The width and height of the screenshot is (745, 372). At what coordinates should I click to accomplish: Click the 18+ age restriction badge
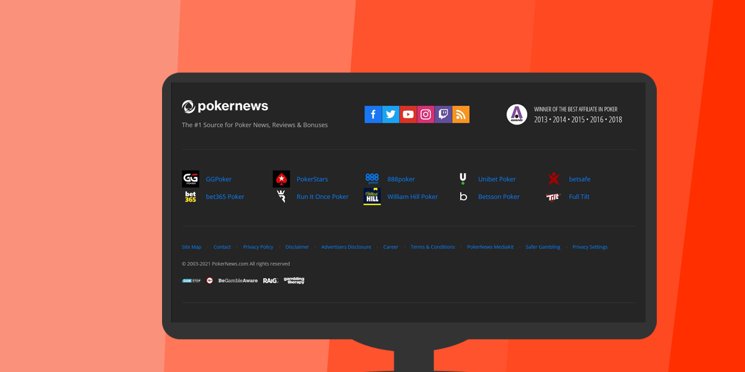point(210,280)
